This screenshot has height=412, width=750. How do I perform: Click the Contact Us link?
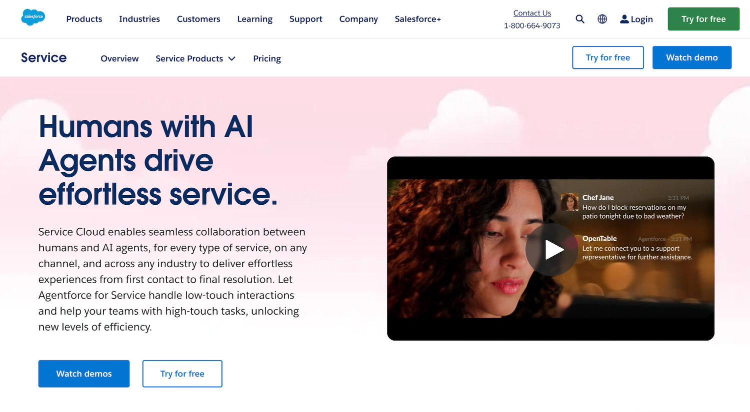pyautogui.click(x=532, y=13)
